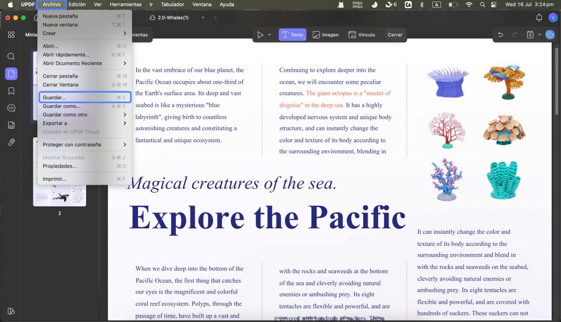The image size is (561, 322).
Task: Click the vertical document scrollbar
Action: (557, 81)
